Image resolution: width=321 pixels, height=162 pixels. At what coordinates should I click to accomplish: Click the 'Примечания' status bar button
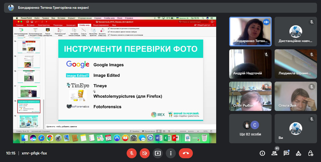tap(149, 131)
